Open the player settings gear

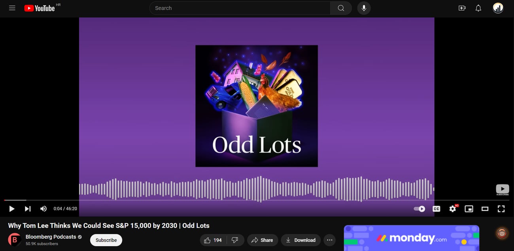(453, 209)
